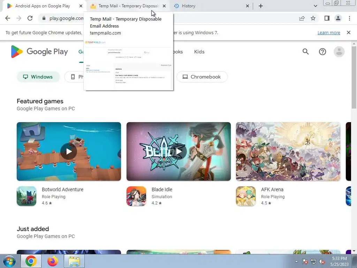The height and width of the screenshot is (268, 357).
Task: Play the Botworld Adventure video preview
Action: tap(69, 151)
